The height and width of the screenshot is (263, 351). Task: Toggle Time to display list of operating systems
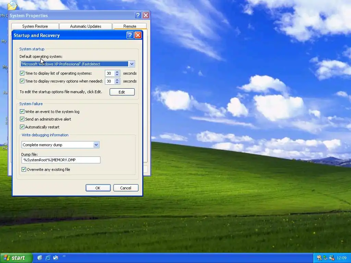pyautogui.click(x=22, y=73)
